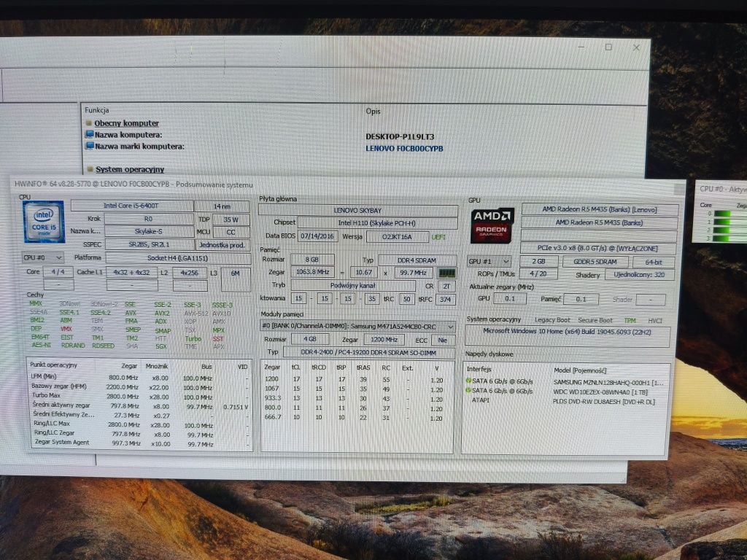Click the Ujednolicony: 320 shaders field

[639, 275]
